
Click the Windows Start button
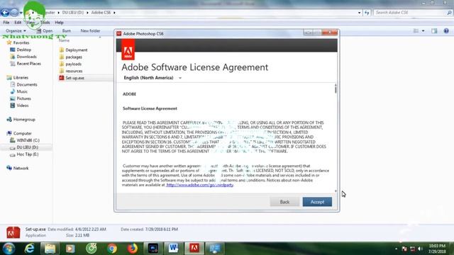click(9, 249)
